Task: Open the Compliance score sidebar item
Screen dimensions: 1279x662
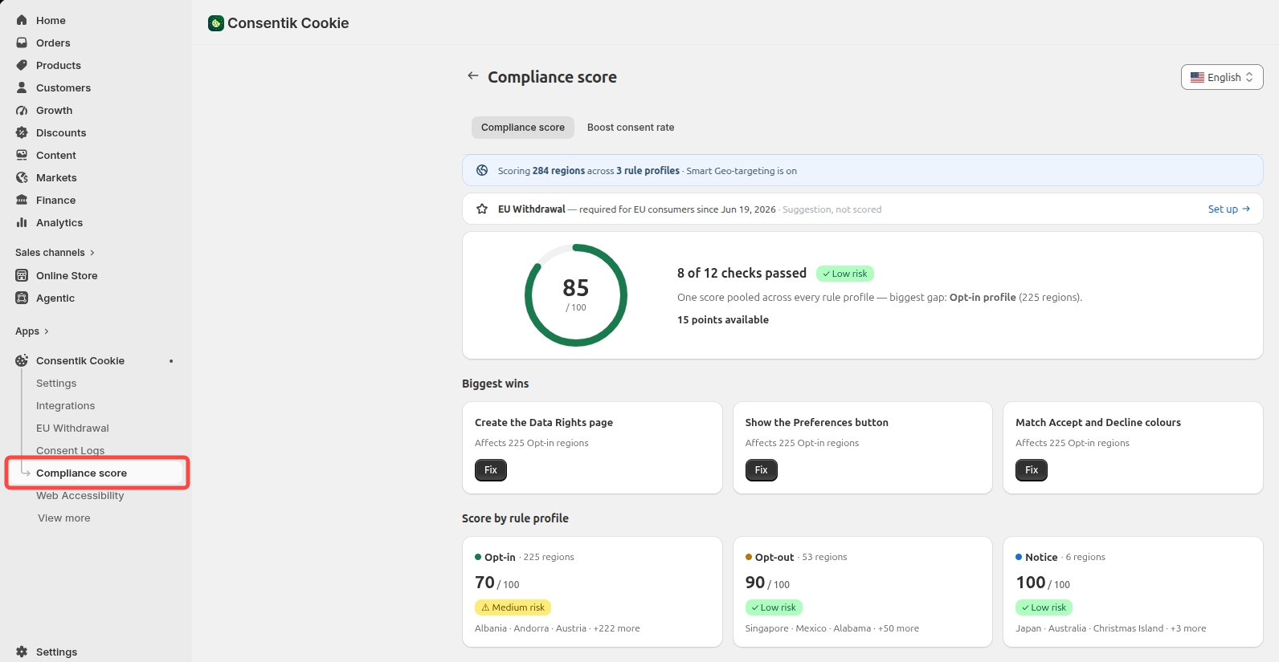Action: click(97, 473)
